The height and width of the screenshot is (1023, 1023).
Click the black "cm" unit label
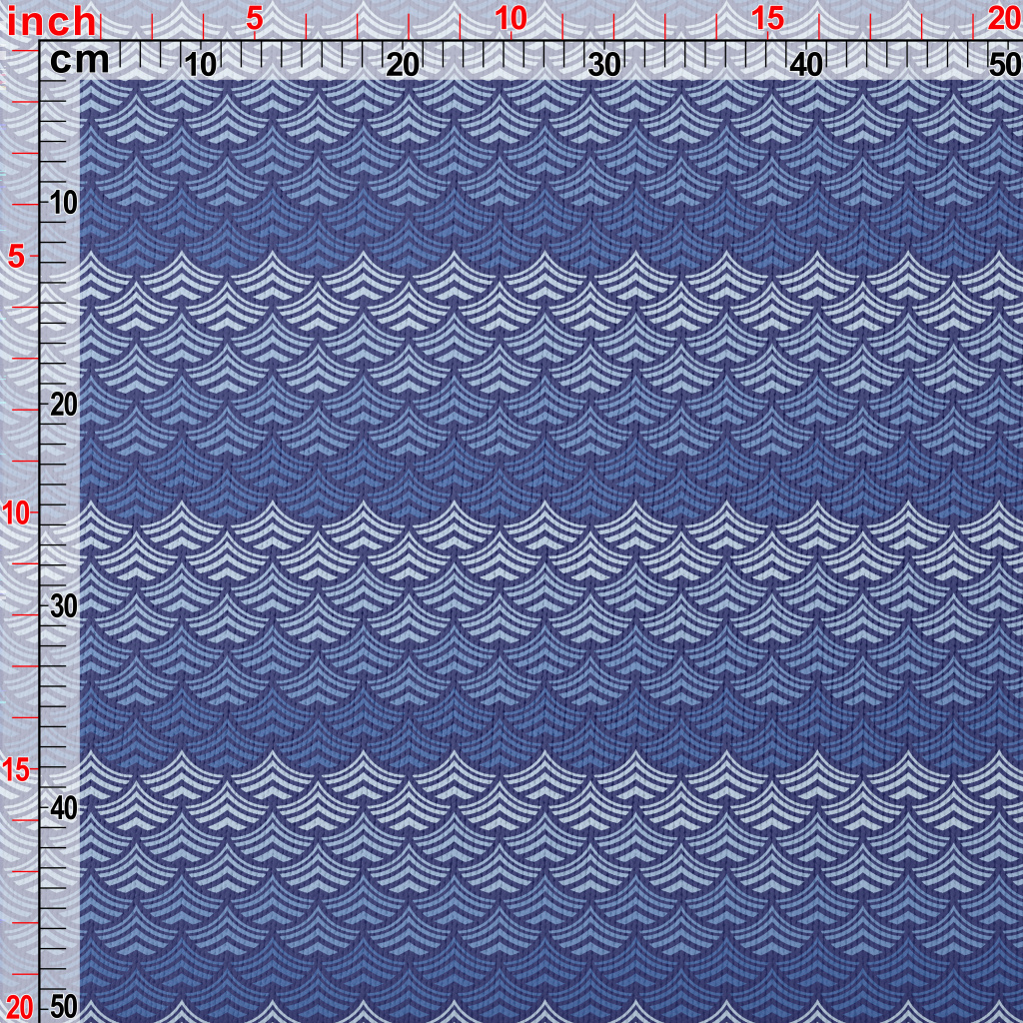[80, 61]
